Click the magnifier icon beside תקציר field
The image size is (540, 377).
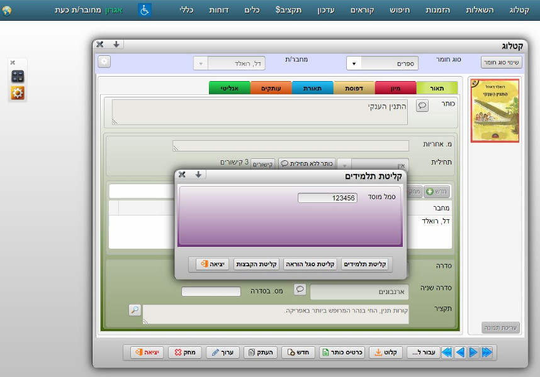135,310
